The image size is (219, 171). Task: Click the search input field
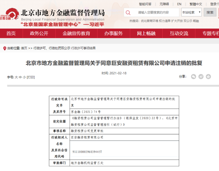(153, 12)
